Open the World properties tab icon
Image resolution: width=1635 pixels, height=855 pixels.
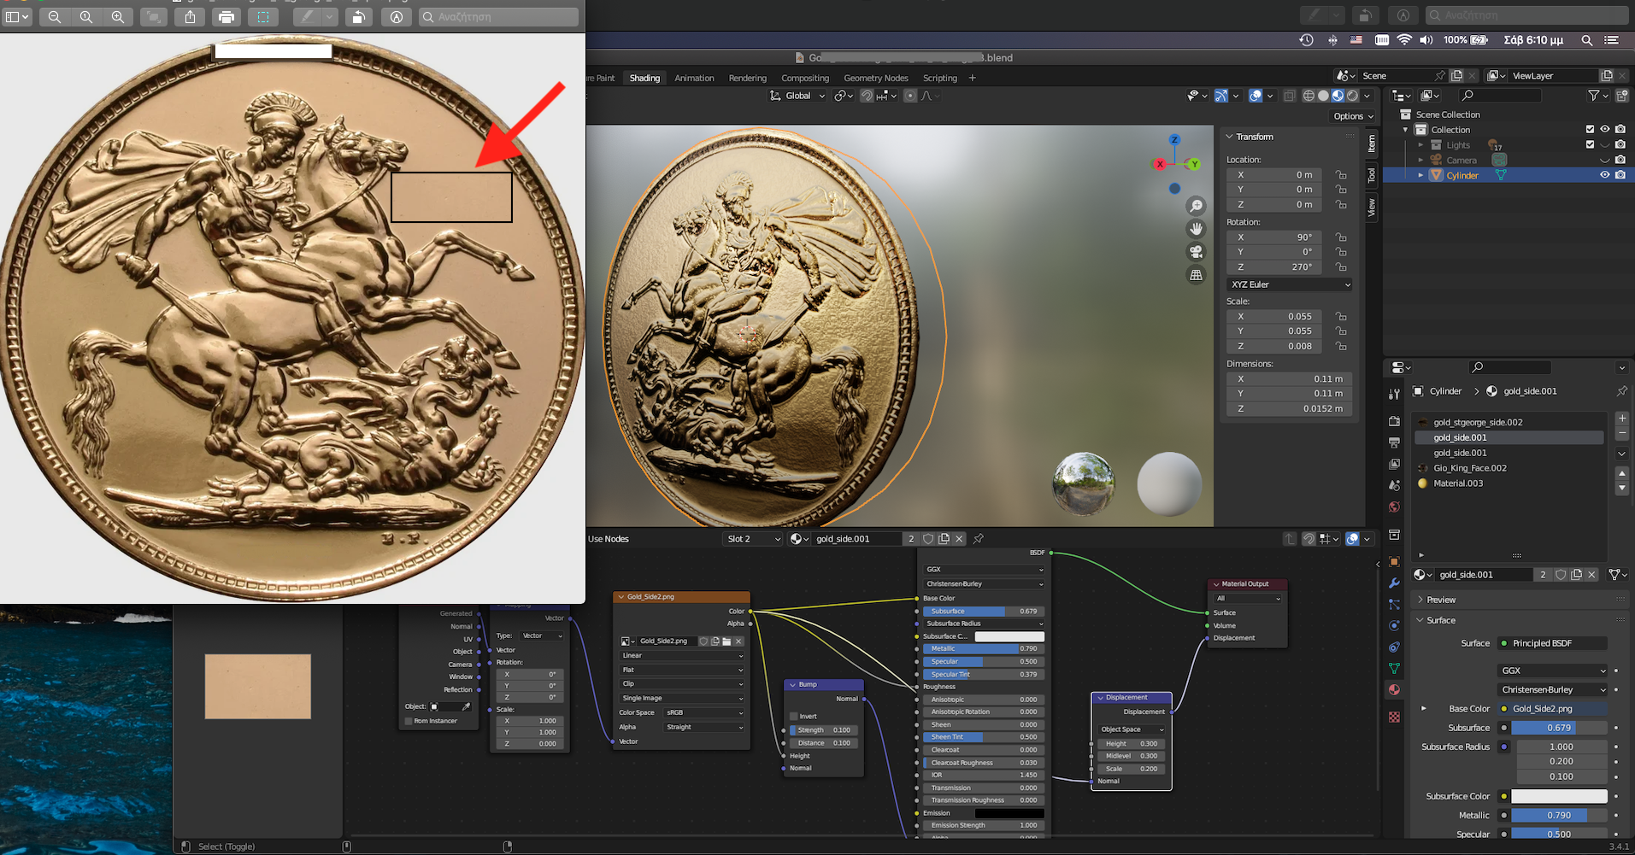tap(1394, 507)
